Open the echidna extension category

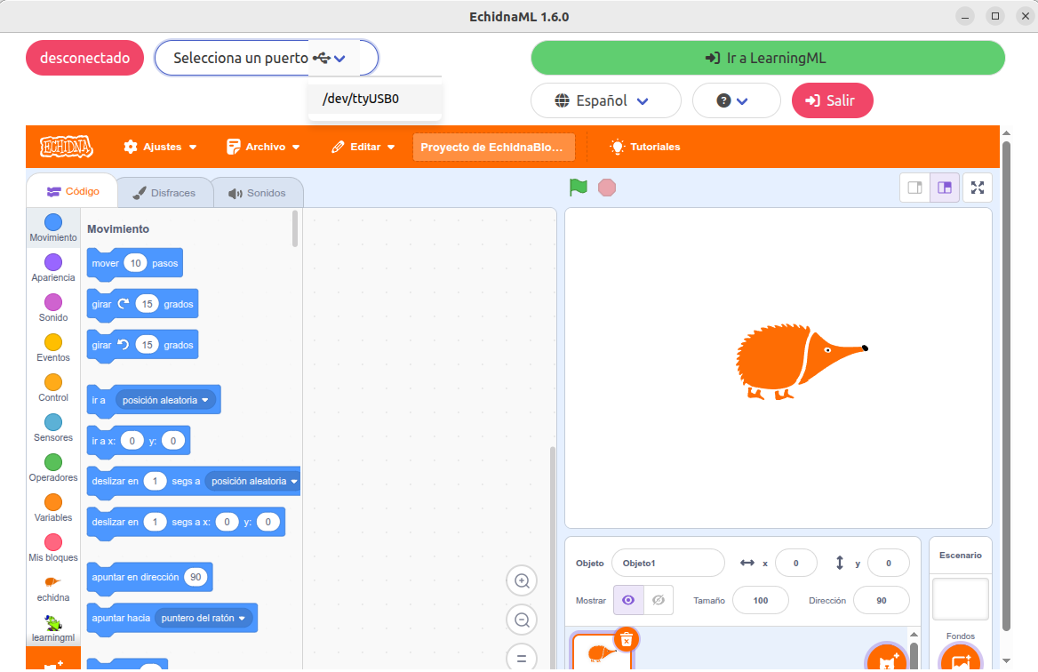pos(53,588)
